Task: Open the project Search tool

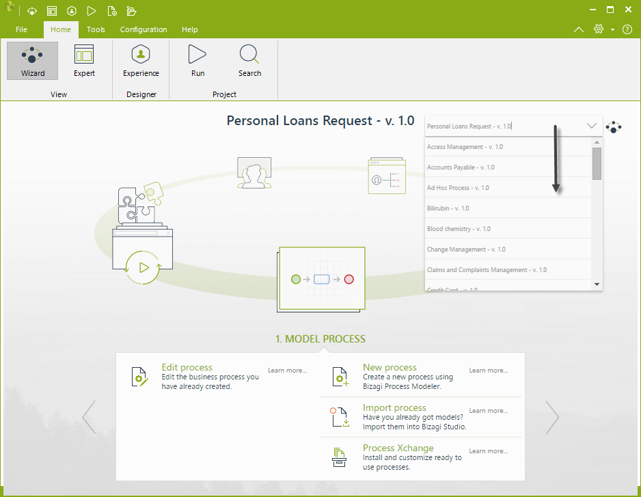Action: 250,61
